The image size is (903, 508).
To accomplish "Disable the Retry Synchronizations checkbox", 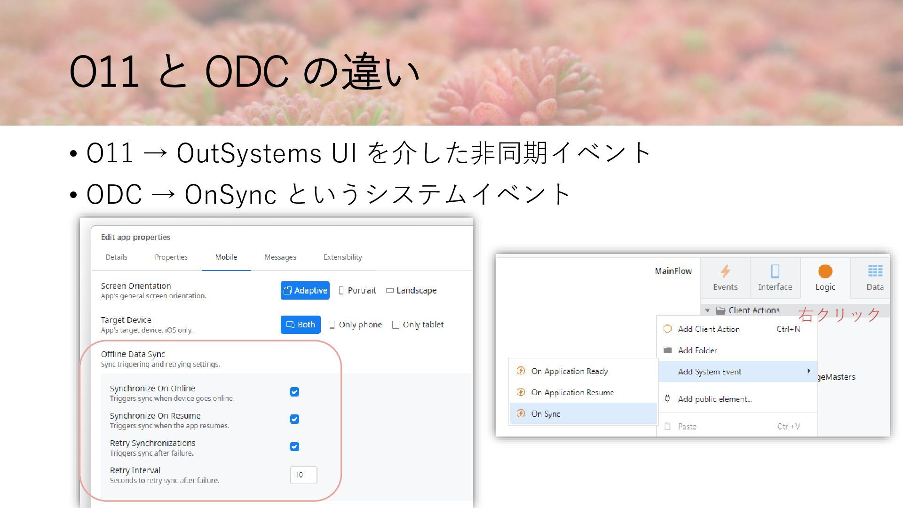I will [294, 446].
